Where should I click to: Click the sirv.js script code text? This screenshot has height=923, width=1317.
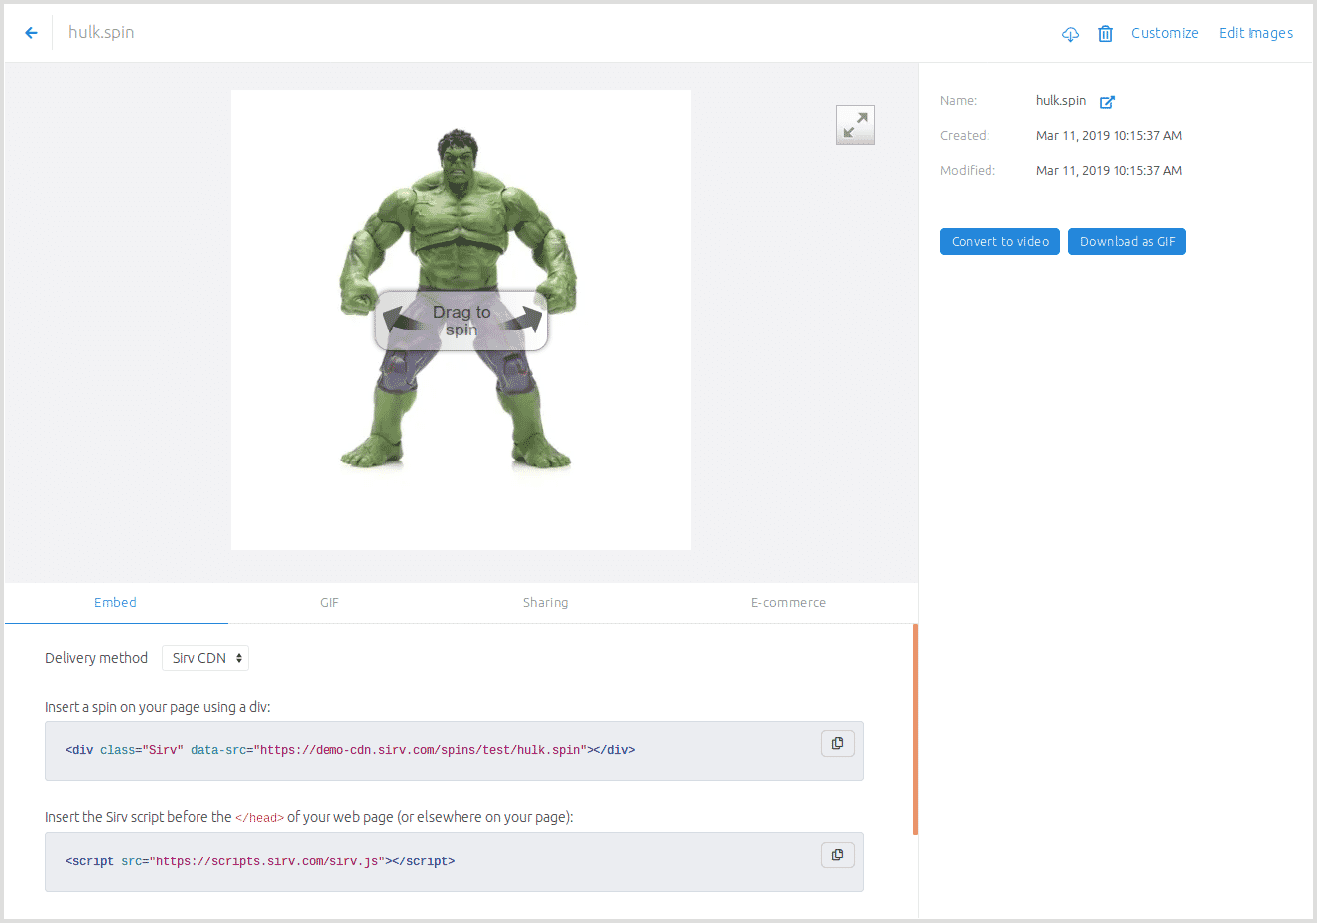[260, 861]
